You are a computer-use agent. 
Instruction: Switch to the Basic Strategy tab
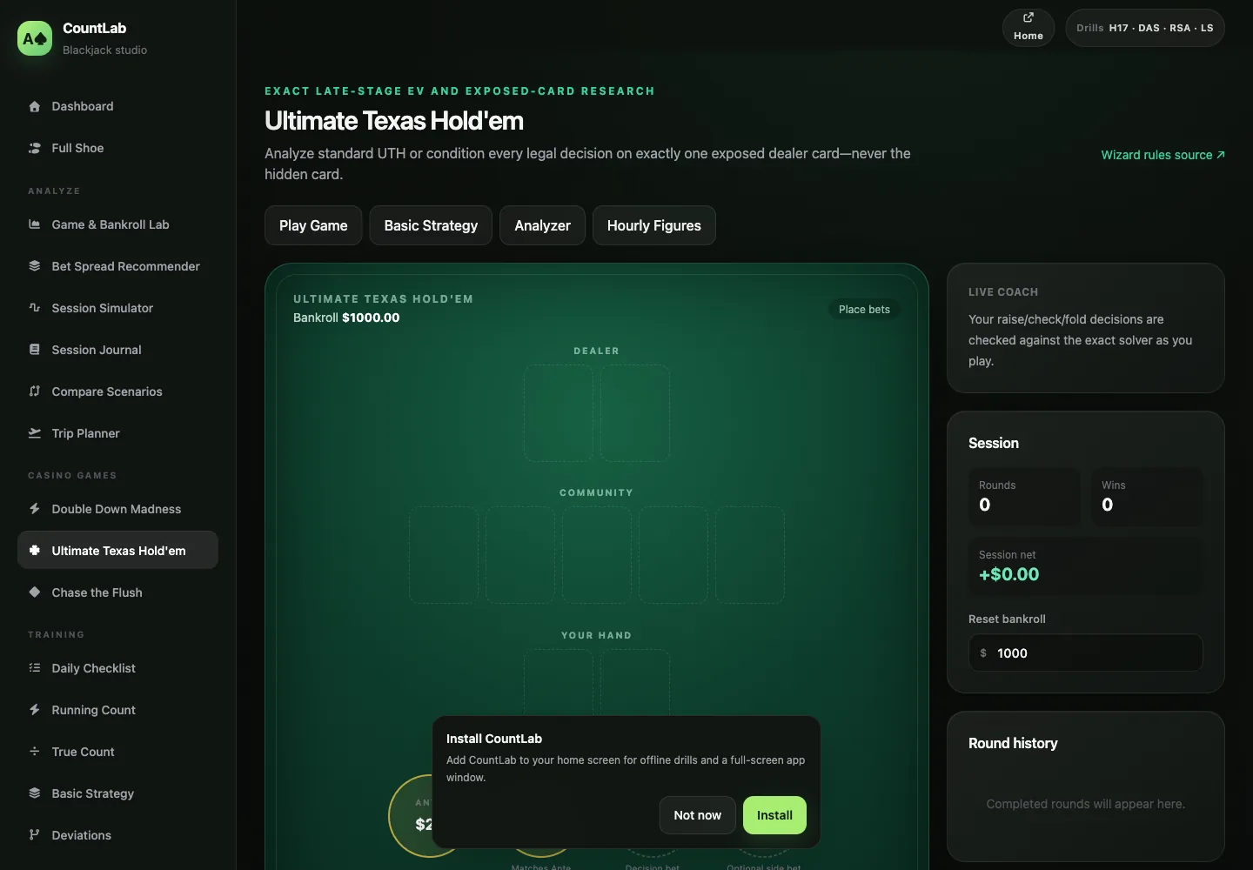(431, 225)
